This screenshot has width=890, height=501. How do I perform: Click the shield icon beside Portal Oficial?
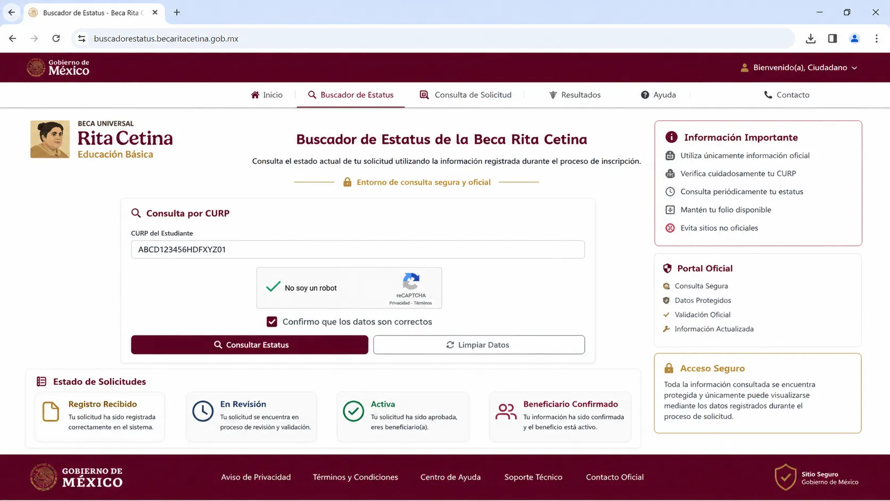click(x=667, y=268)
